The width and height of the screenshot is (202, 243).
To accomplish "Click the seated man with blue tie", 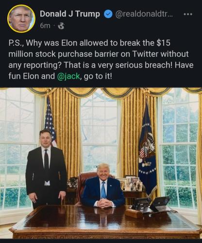I will pyautogui.click(x=103, y=186).
